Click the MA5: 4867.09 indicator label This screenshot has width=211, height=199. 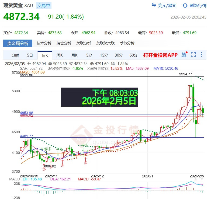(137, 68)
